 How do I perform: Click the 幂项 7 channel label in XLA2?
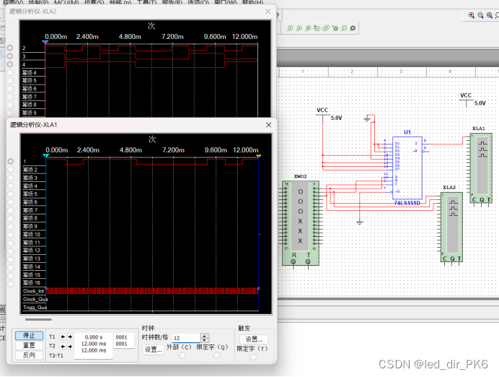coord(30,97)
